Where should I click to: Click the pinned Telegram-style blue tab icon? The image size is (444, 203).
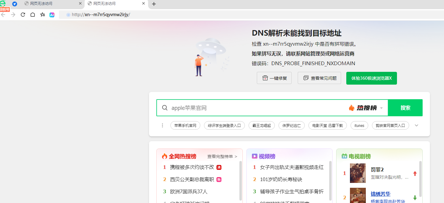15,4
